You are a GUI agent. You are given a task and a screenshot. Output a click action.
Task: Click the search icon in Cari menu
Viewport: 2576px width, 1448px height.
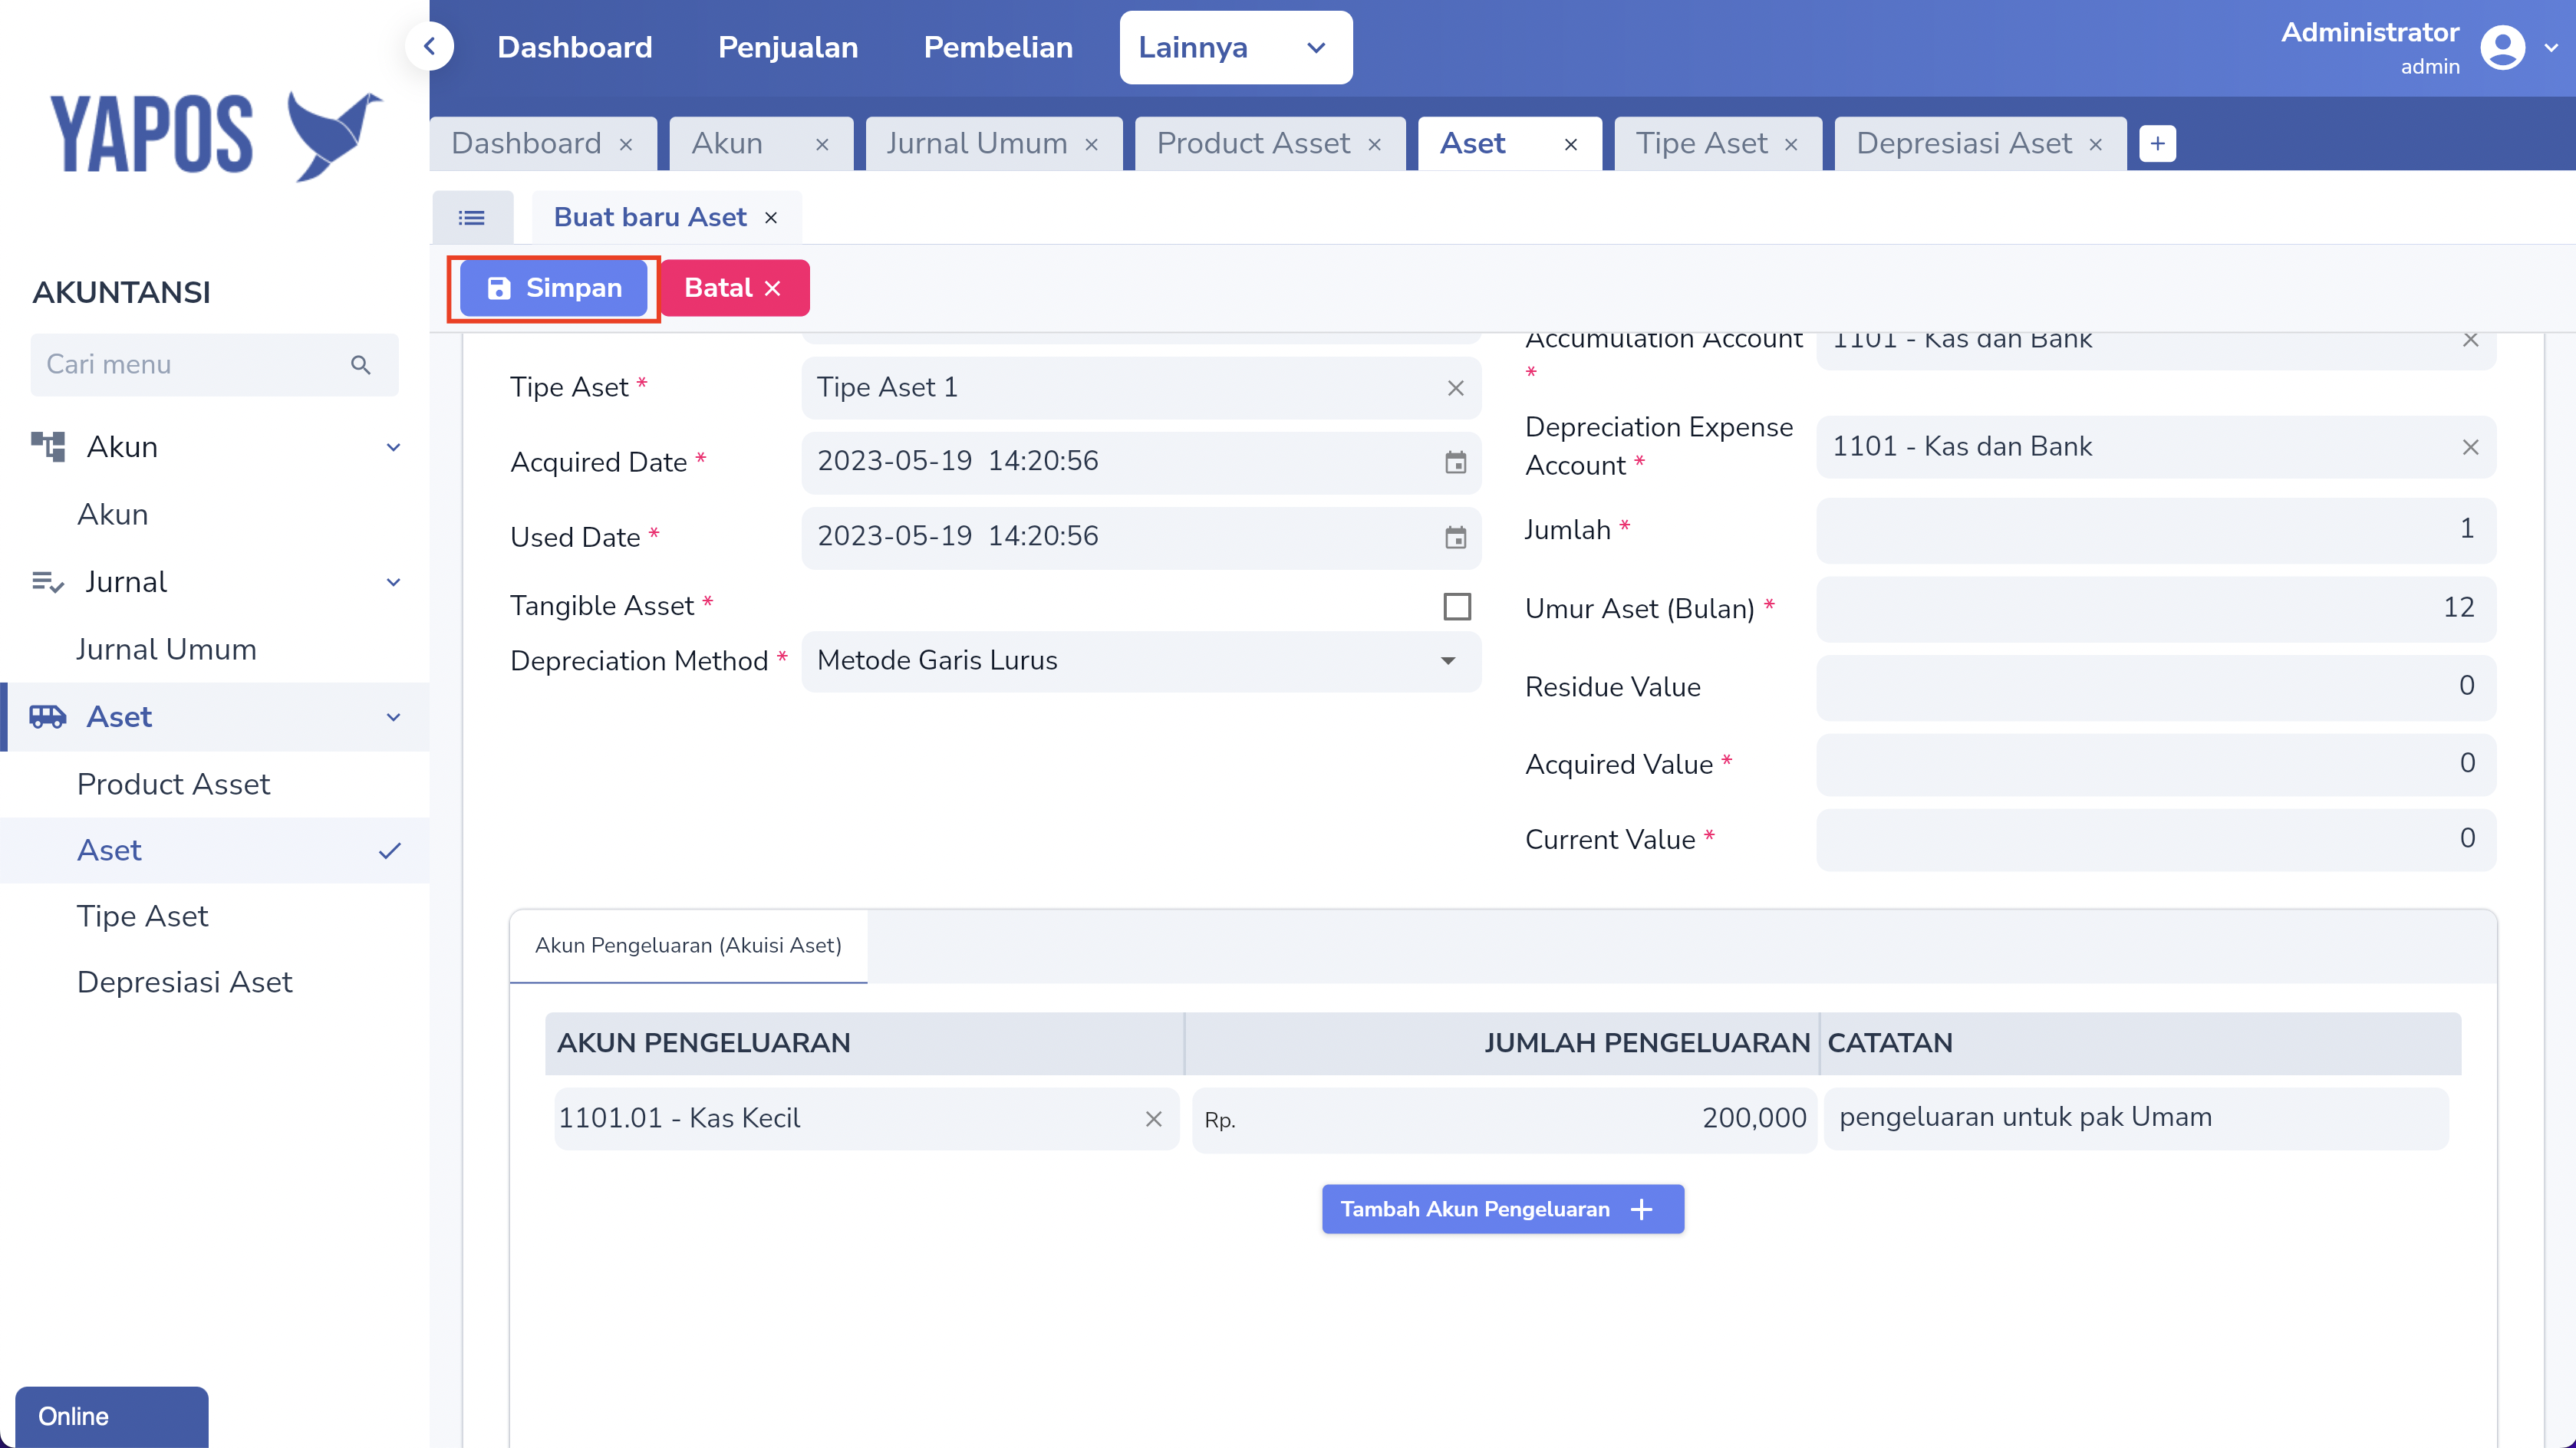coord(361,365)
